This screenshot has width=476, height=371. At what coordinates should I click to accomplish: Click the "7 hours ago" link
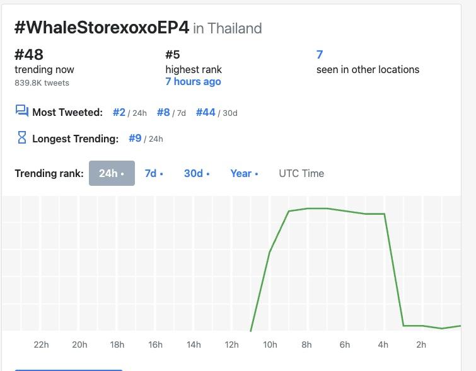point(193,82)
